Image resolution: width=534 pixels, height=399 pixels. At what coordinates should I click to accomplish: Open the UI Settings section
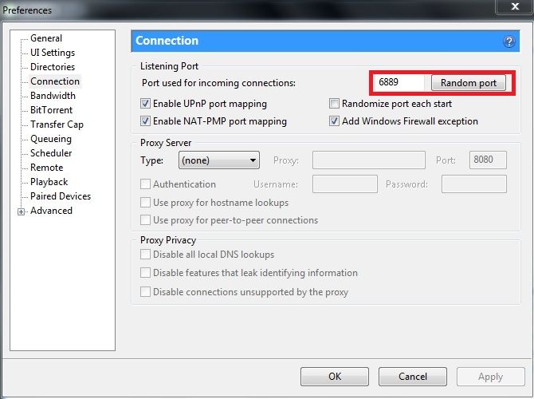point(51,53)
